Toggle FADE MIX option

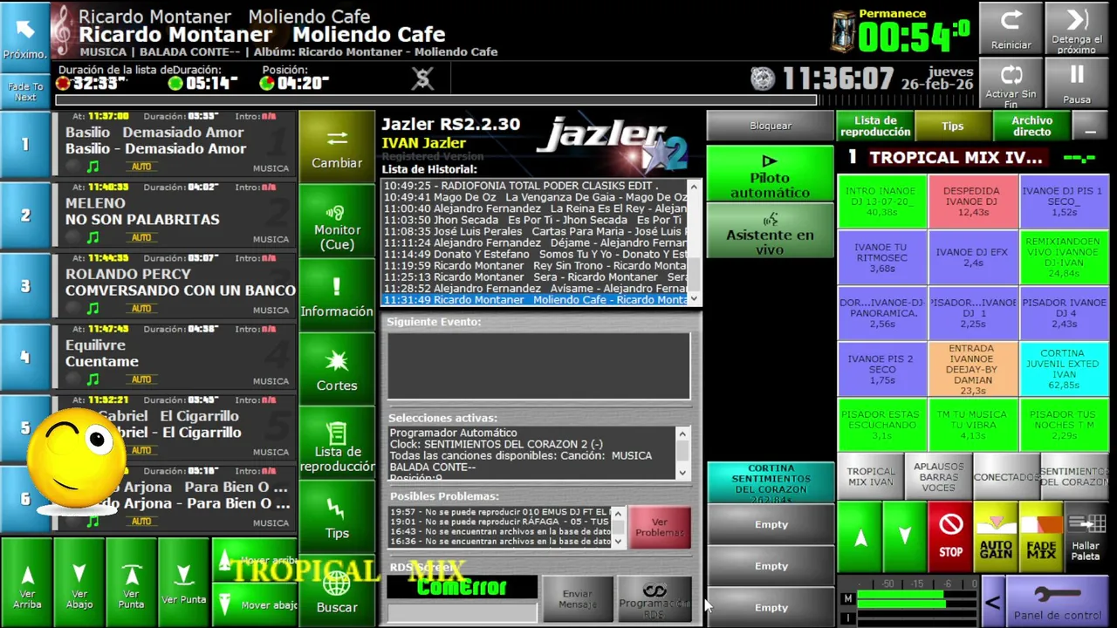point(1041,537)
